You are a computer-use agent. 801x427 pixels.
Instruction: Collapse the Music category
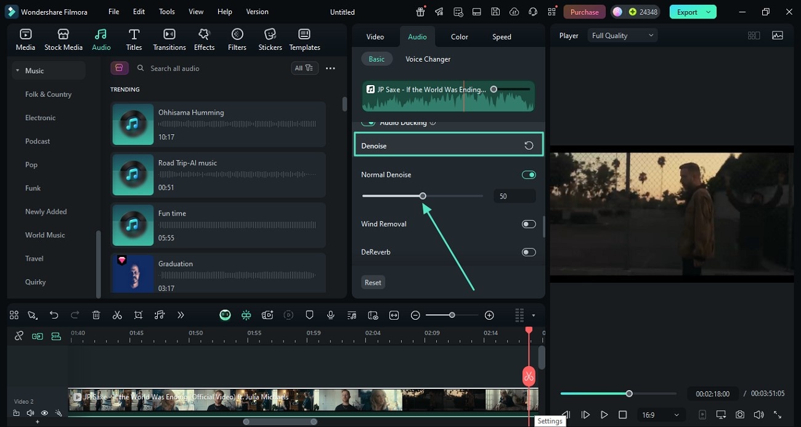tap(18, 71)
